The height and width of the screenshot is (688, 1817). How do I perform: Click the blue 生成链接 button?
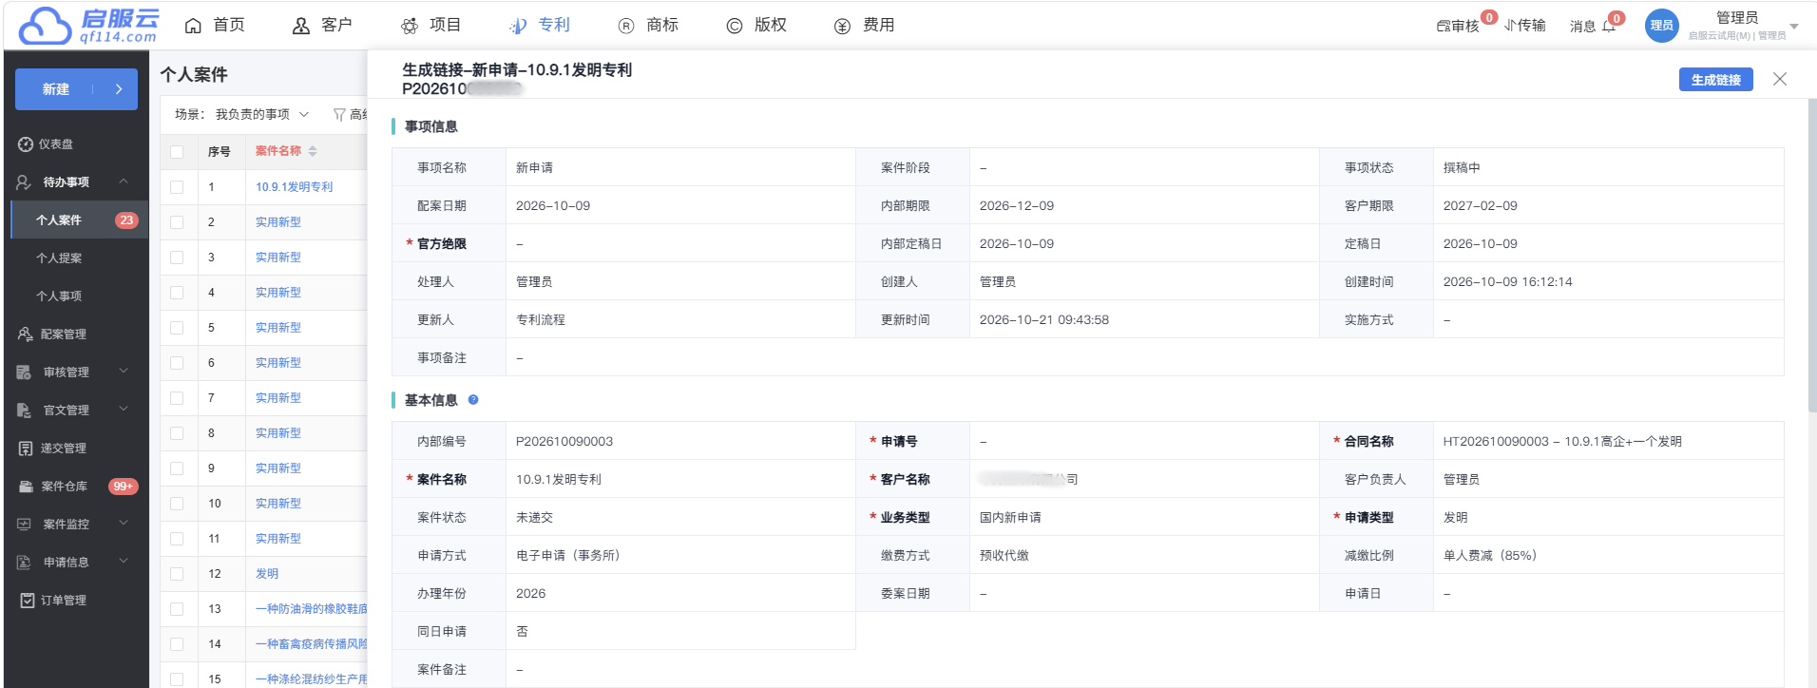(x=1715, y=80)
